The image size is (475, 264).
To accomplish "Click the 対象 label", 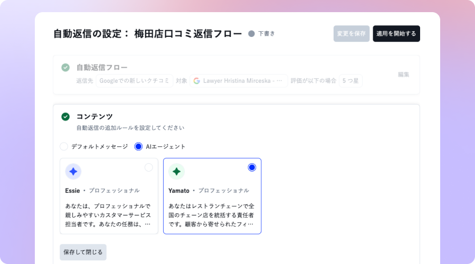I will pyautogui.click(x=182, y=81).
